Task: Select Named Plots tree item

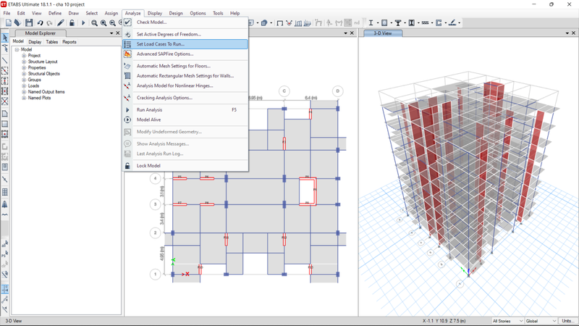Action: [x=39, y=98]
